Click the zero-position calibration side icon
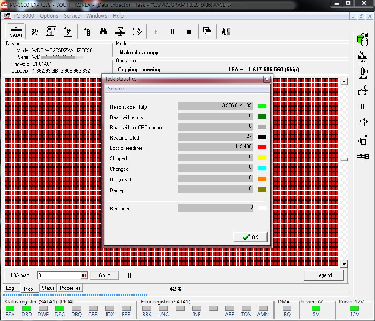The height and width of the screenshot is (321, 375). [363, 73]
